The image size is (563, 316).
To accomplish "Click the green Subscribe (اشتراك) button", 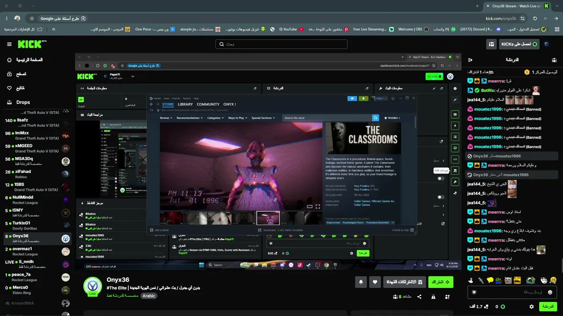I will tap(441, 282).
